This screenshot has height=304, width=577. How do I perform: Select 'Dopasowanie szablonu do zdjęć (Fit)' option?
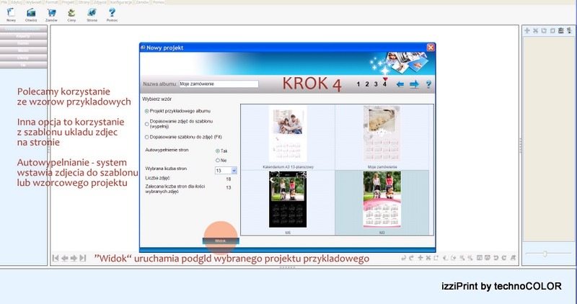pyautogui.click(x=148, y=136)
